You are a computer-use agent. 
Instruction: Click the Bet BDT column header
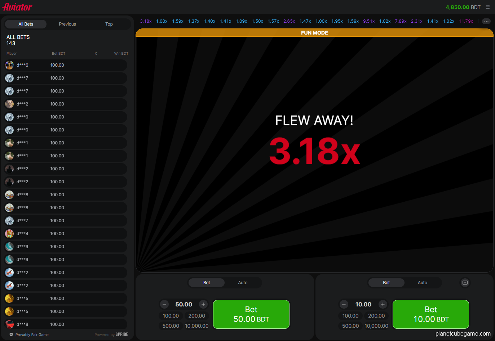coord(58,54)
